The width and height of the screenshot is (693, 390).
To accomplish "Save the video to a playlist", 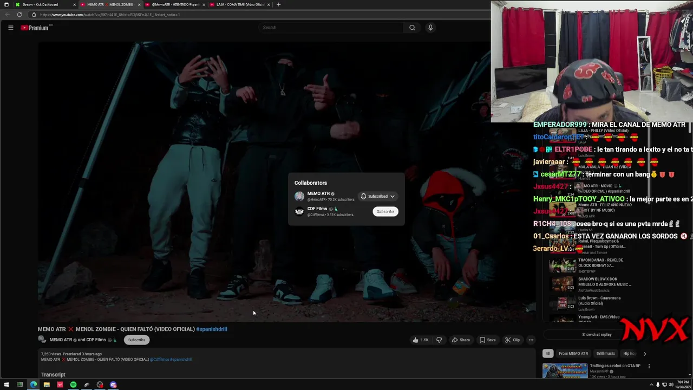I will [487, 340].
